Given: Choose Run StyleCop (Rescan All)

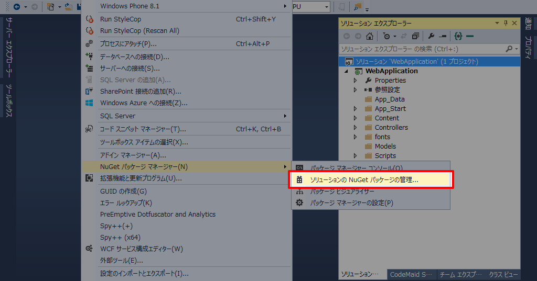Looking at the screenshot, I should pyautogui.click(x=186, y=31).
